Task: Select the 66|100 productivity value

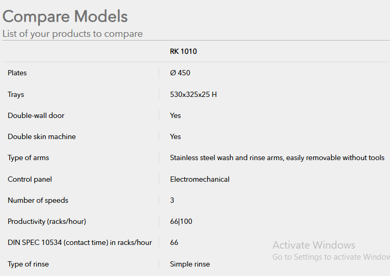Action: [181, 222]
